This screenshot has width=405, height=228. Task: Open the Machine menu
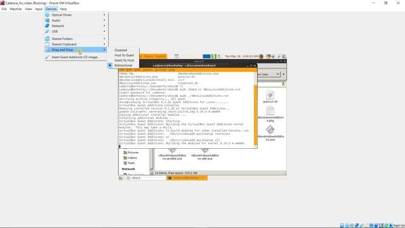[16, 9]
